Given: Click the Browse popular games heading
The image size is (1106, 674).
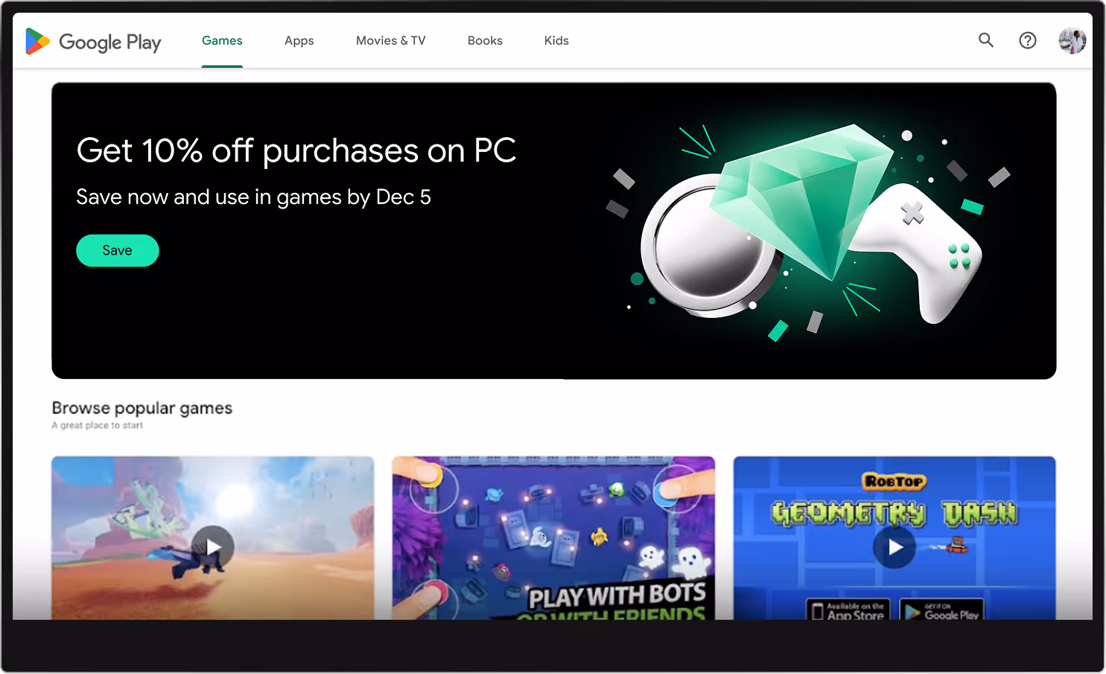Looking at the screenshot, I should pyautogui.click(x=142, y=408).
